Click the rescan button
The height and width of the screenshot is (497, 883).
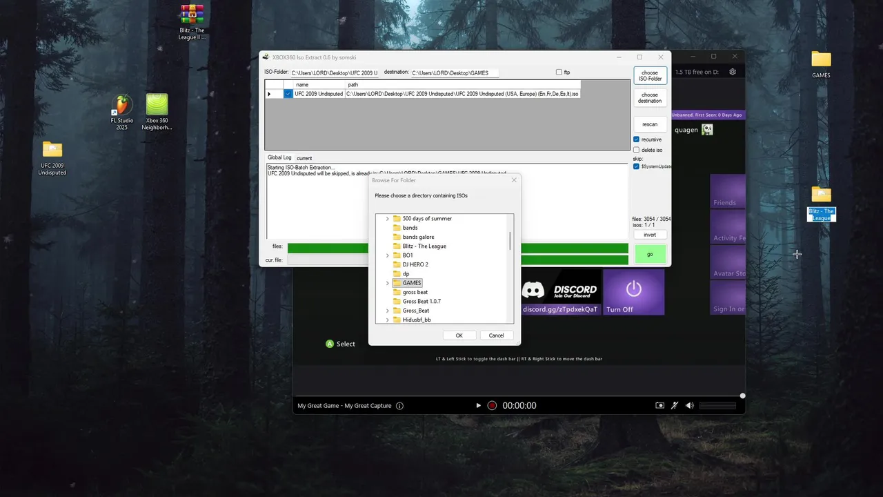click(x=650, y=124)
